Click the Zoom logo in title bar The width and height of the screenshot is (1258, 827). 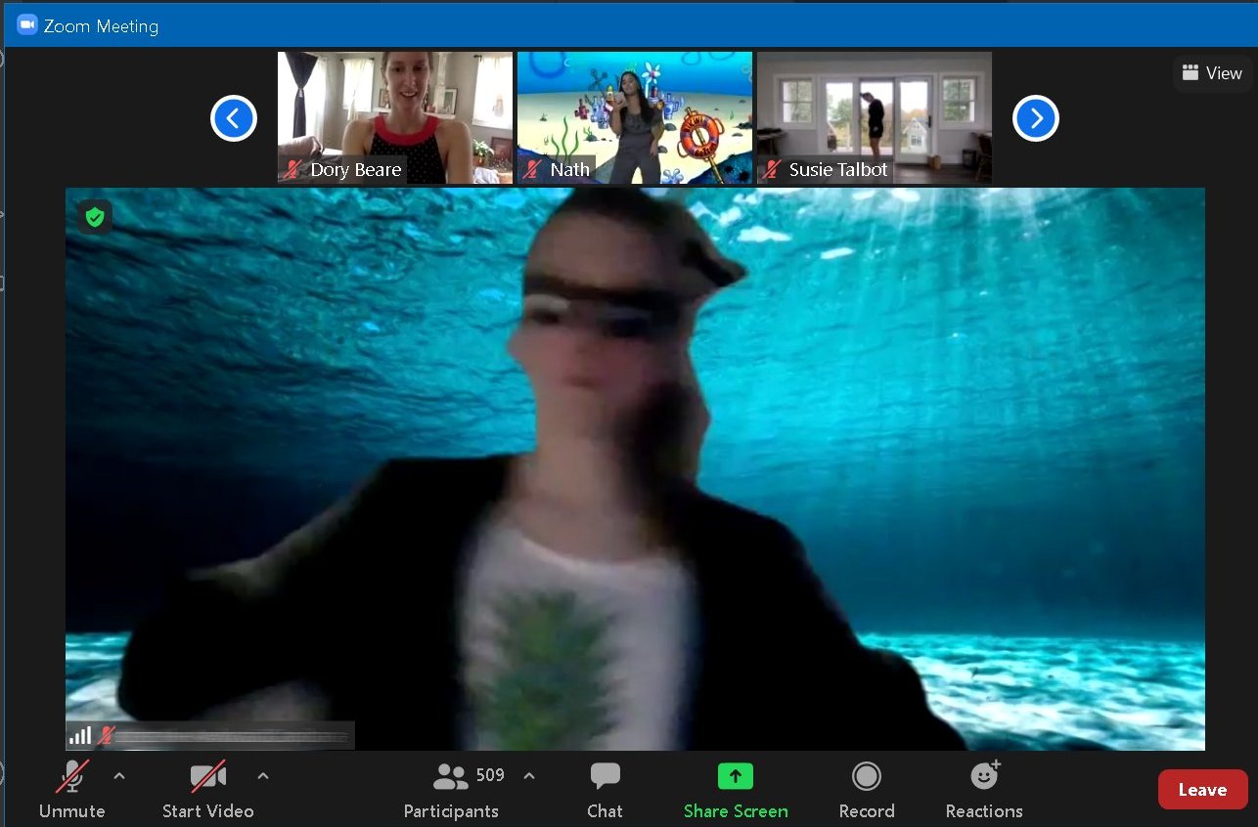tap(26, 25)
